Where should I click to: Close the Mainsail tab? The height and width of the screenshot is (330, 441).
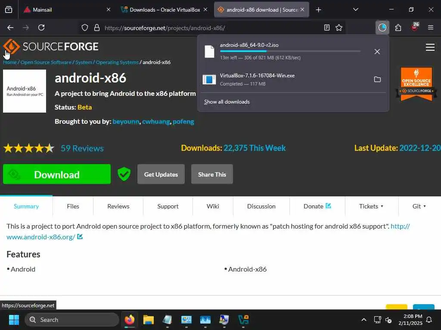pos(109,9)
